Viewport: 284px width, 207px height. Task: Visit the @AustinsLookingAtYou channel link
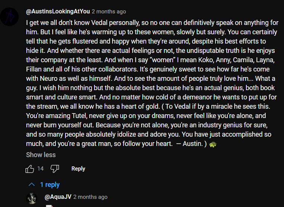(58, 12)
